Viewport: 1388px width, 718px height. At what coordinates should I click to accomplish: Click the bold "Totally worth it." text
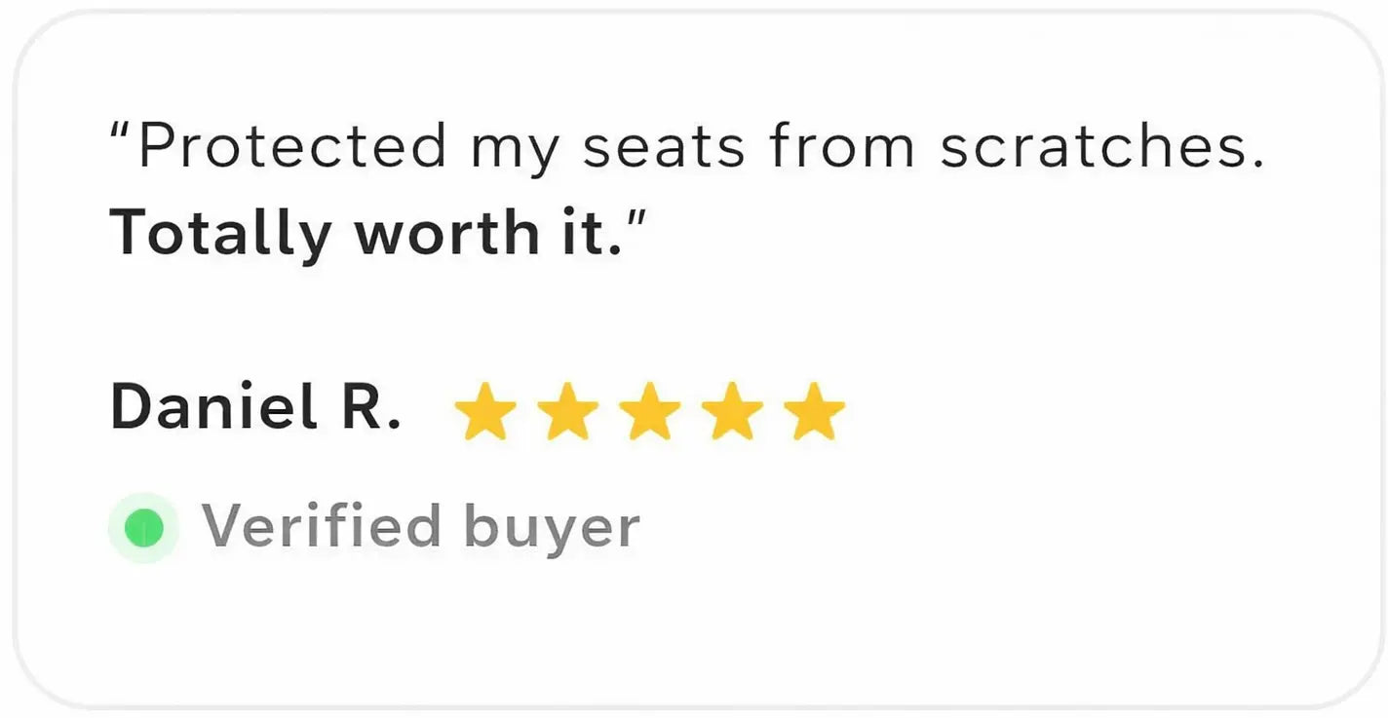366,233
